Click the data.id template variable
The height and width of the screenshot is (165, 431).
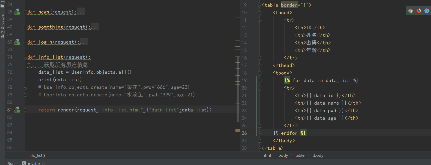pyautogui.click(x=324, y=95)
